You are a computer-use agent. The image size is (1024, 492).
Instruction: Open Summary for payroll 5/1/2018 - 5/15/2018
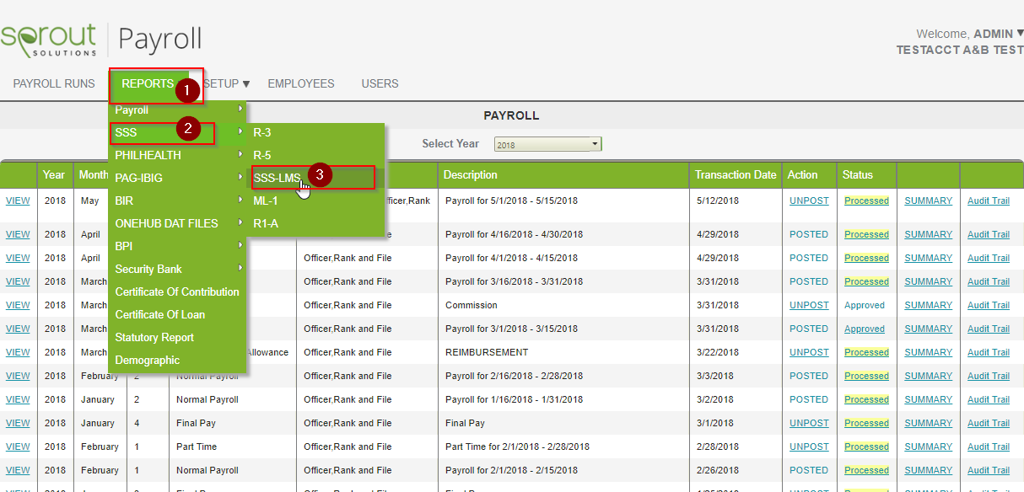(x=928, y=201)
